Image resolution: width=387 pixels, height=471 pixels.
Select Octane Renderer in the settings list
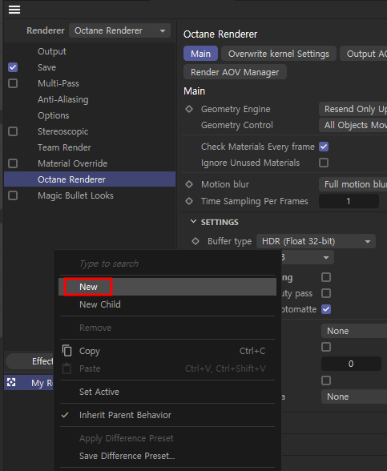[x=90, y=179]
